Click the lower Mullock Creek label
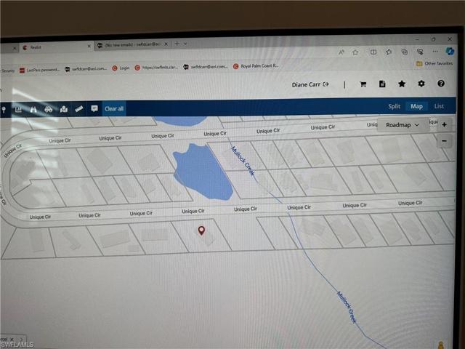Screen dimensions: 465x349 click(x=347, y=307)
